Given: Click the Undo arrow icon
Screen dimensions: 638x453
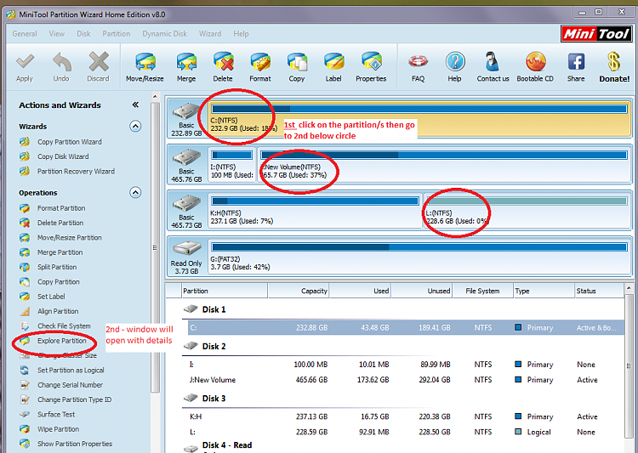Looking at the screenshot, I should [x=61, y=62].
